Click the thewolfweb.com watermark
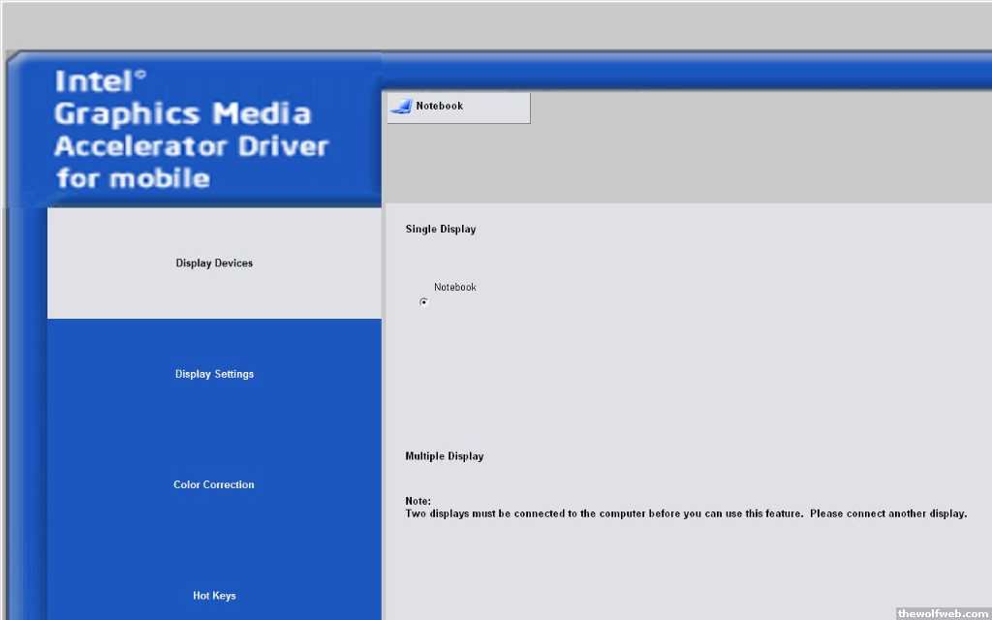This screenshot has width=992, height=620. point(943,613)
